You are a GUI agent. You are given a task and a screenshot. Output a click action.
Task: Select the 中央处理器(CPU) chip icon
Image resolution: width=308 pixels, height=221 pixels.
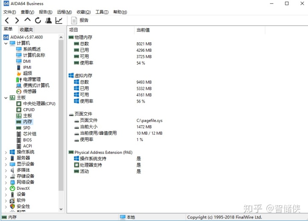tap(19, 103)
